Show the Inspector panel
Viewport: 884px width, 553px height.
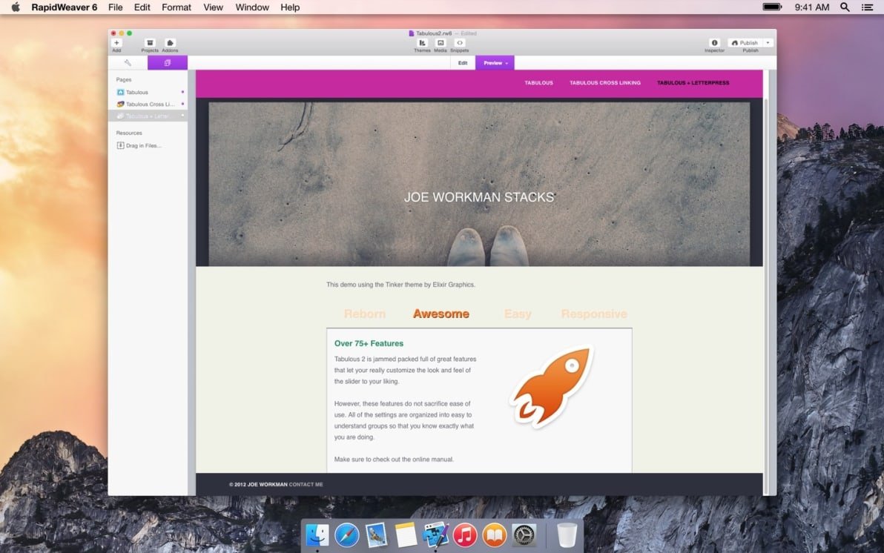pos(714,44)
